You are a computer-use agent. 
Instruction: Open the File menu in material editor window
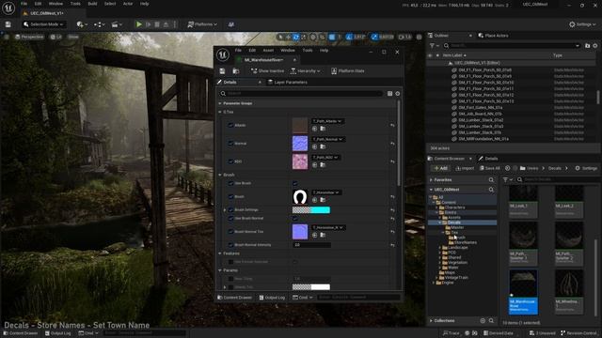238,50
